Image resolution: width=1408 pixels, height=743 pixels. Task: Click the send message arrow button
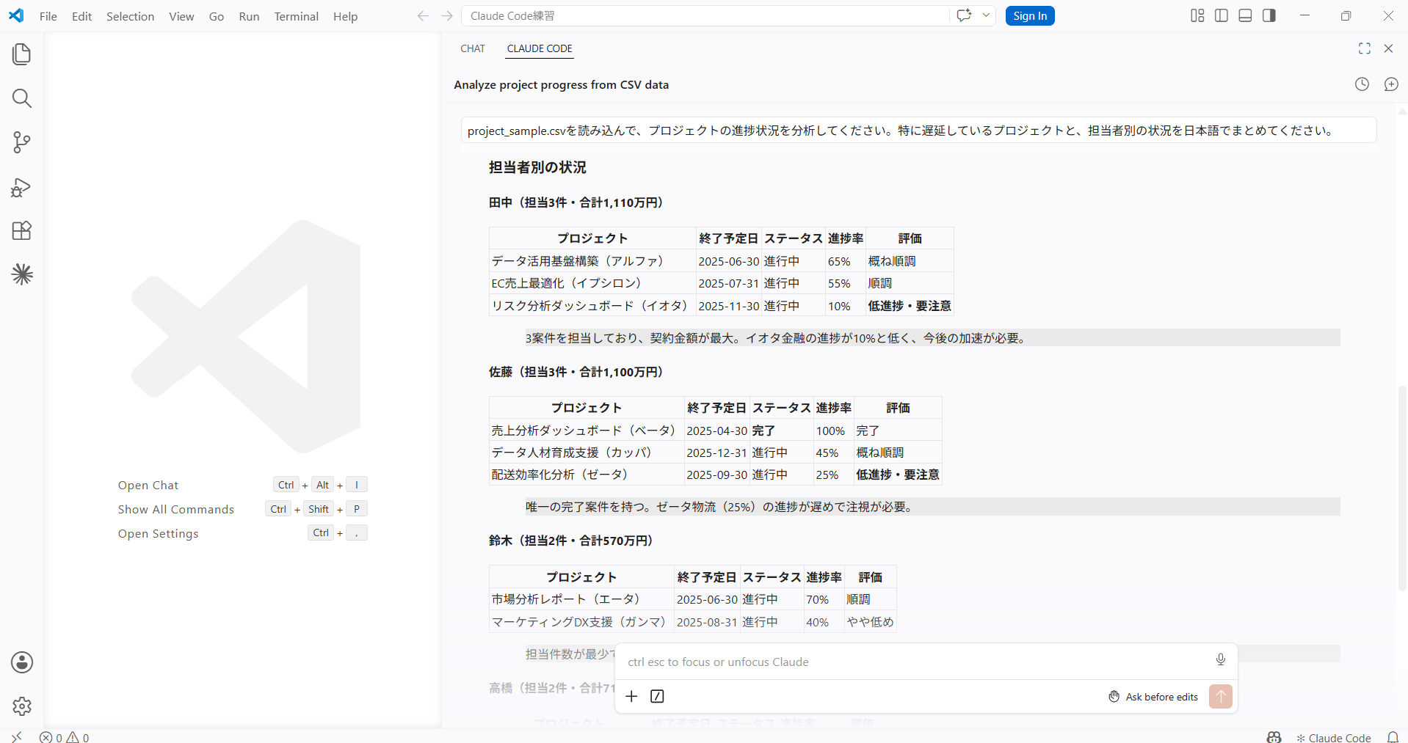pyautogui.click(x=1221, y=696)
